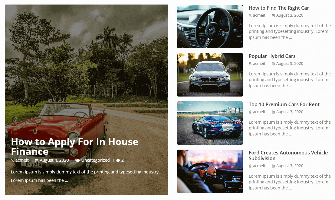Click the steering wheel thumbnail image

pyautogui.click(x=210, y=27)
